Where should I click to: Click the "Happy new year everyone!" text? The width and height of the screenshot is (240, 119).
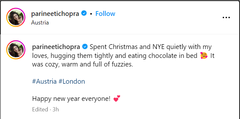[x=71, y=99]
